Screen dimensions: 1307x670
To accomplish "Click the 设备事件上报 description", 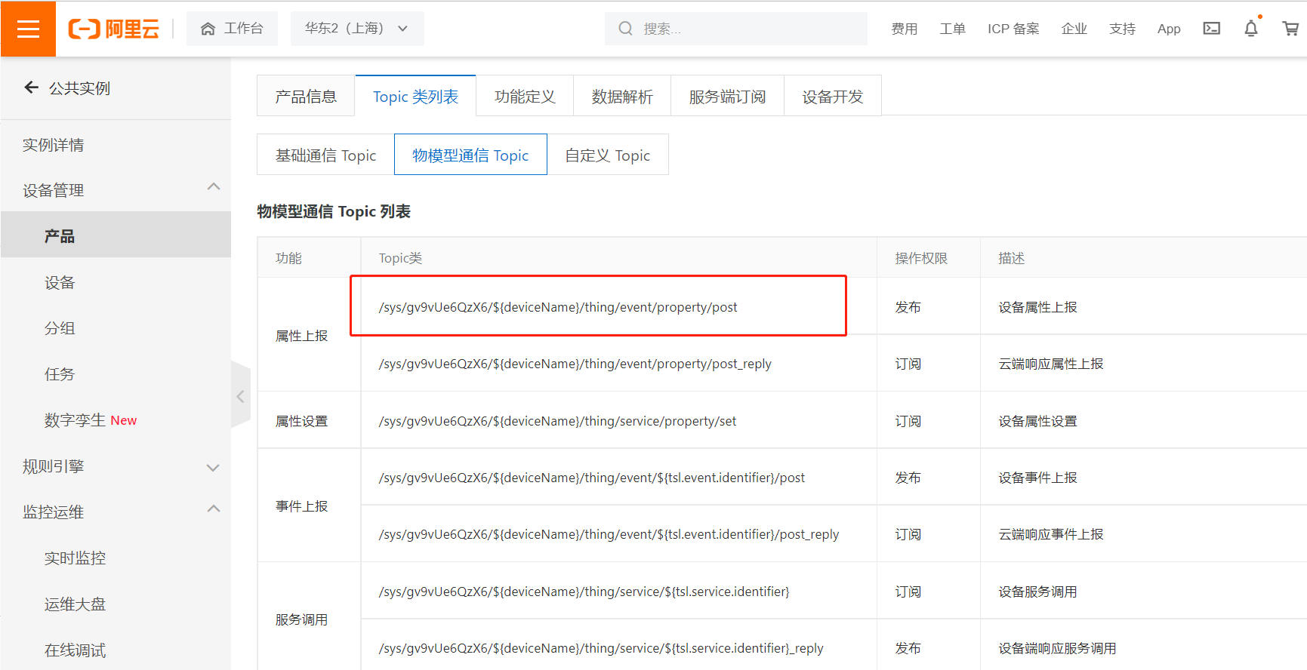I will point(1037,478).
